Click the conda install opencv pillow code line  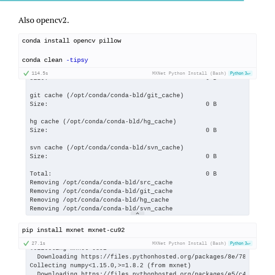71,41
